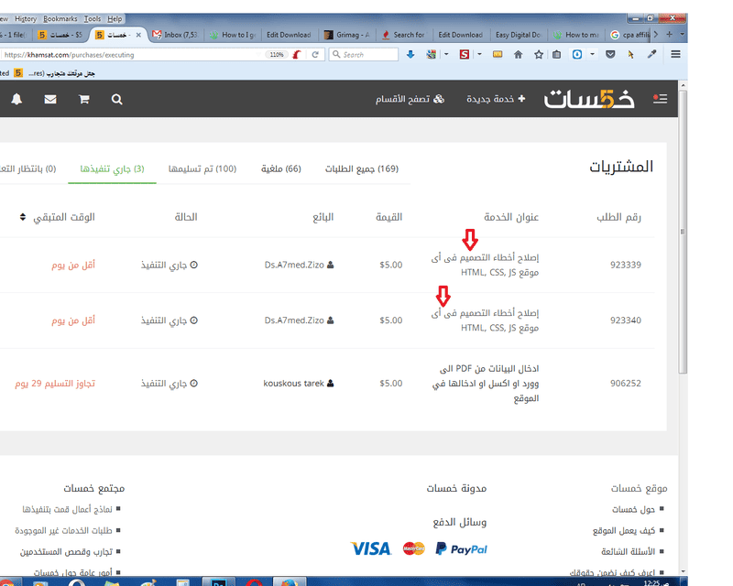Select the تم تسليمها (100) tab

202,168
